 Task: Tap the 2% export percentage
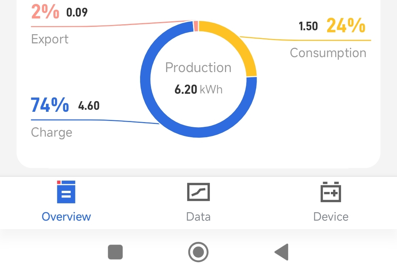pyautogui.click(x=45, y=12)
